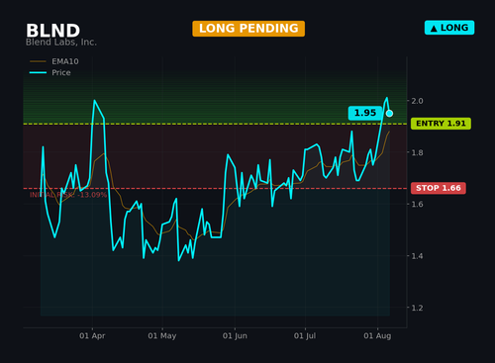Click the 01 Aug date axis label
Screen dimensions: 495x363
tap(377, 336)
